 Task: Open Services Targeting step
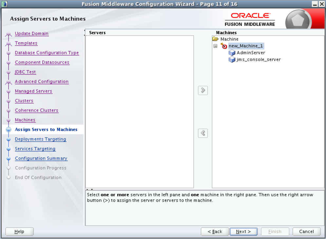[35, 149]
